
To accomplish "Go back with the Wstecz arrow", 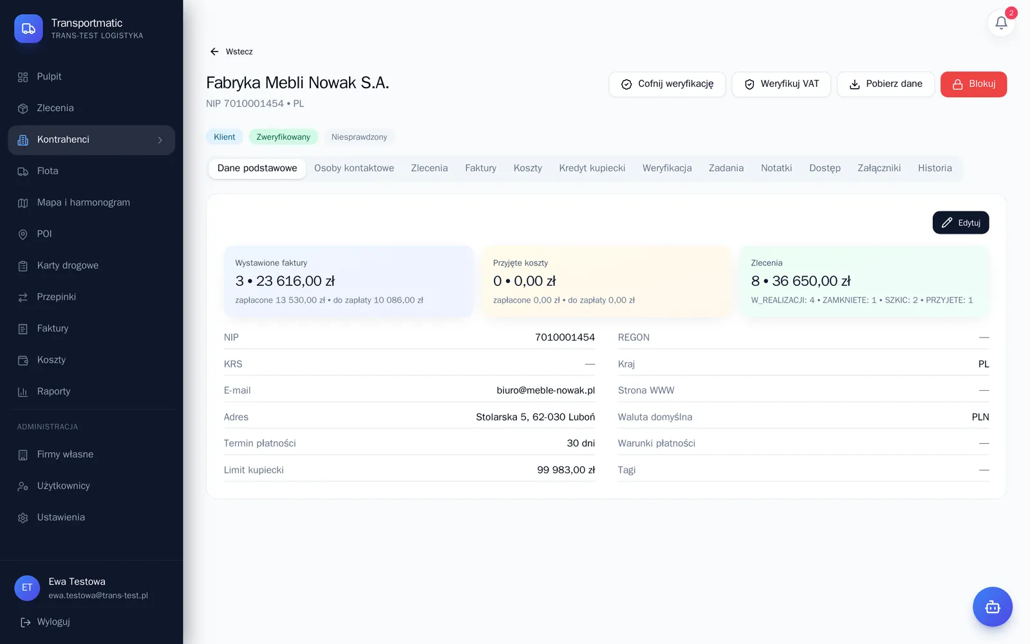I will (x=214, y=52).
